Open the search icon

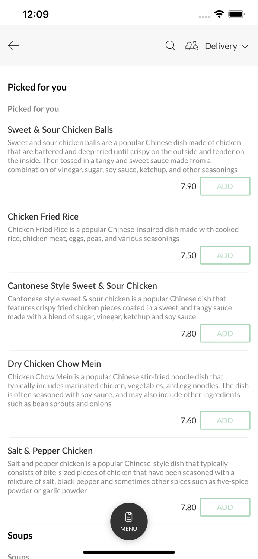[170, 45]
